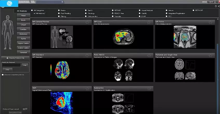The width and height of the screenshot is (220, 114).
Task: Open the Protocol Page Layout dropdown
Action: (x=25, y=109)
